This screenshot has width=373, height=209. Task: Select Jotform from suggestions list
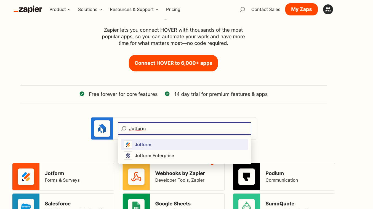click(x=185, y=144)
